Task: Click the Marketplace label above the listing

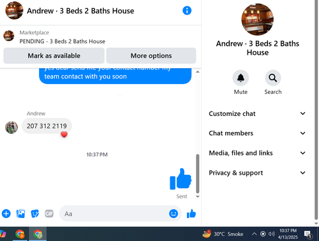Action: point(34,33)
